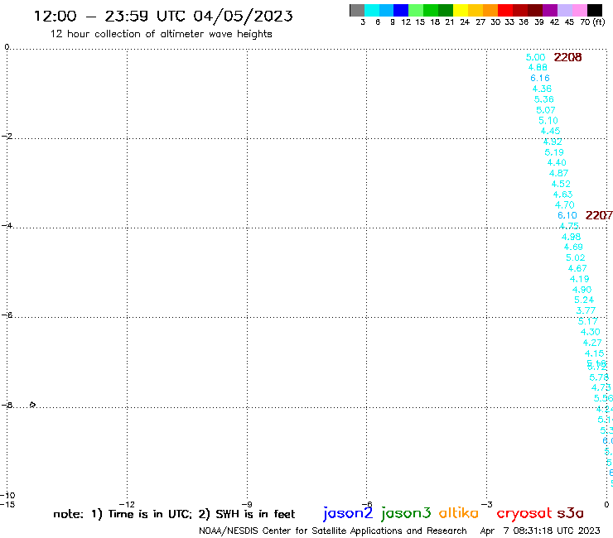Click the 4.27 wave height value

[x=592, y=343]
